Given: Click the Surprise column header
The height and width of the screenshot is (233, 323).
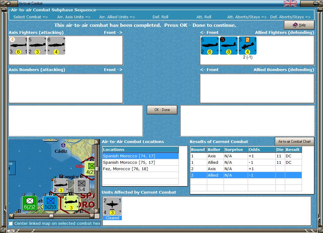Looking at the screenshot, I should pyautogui.click(x=236, y=149).
